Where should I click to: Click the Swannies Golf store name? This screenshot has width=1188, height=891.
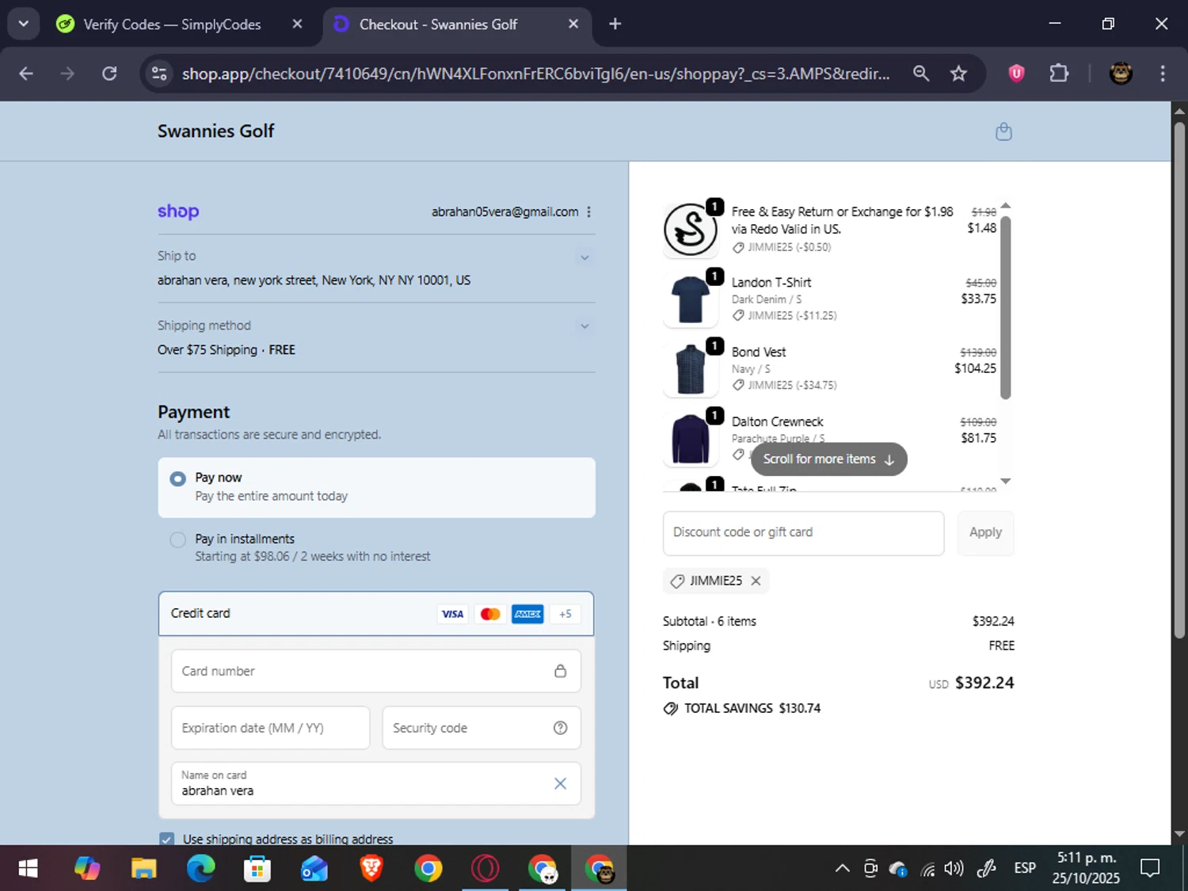coord(215,131)
